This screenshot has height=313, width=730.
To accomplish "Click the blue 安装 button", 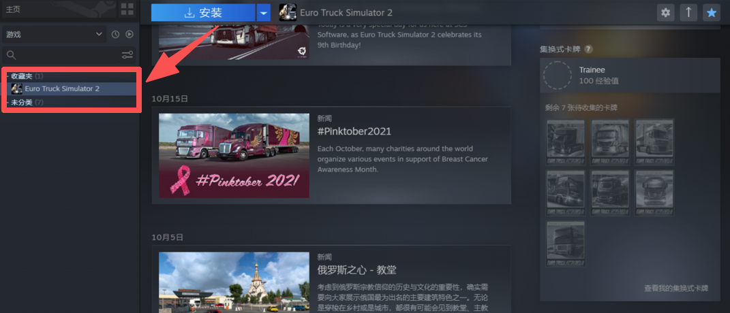I will pos(203,13).
